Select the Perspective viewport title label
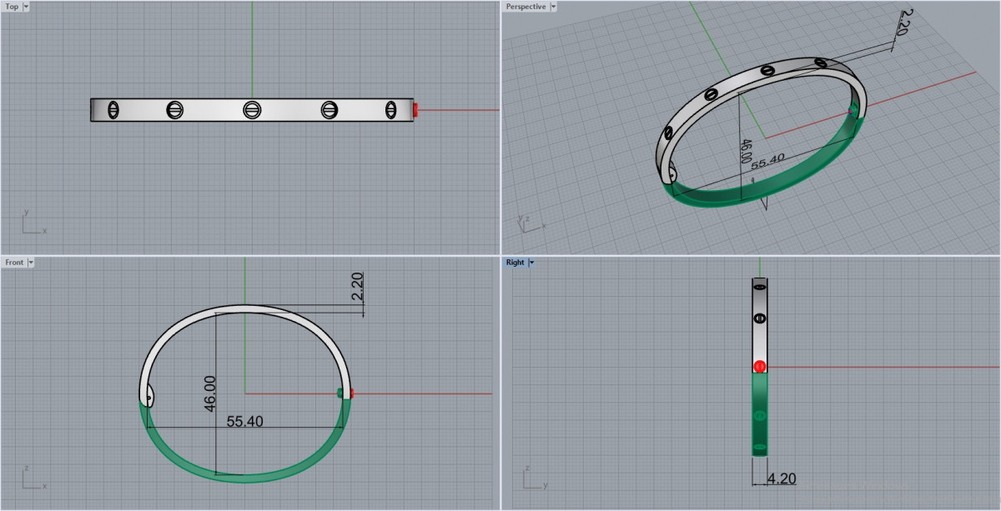This screenshot has width=1001, height=511. tap(526, 7)
